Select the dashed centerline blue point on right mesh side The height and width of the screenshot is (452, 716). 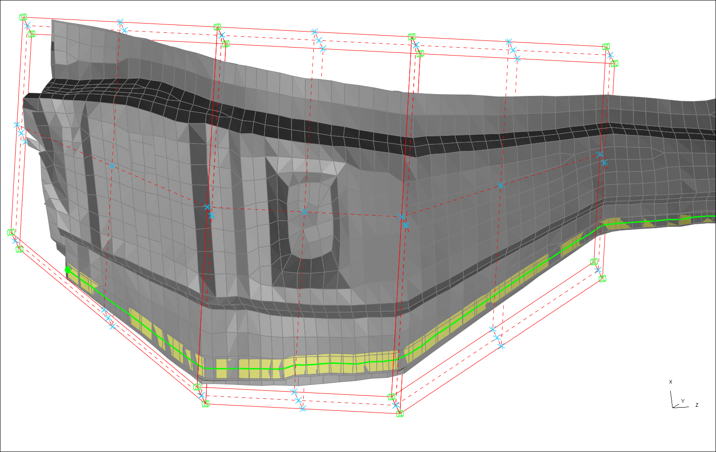(501, 186)
